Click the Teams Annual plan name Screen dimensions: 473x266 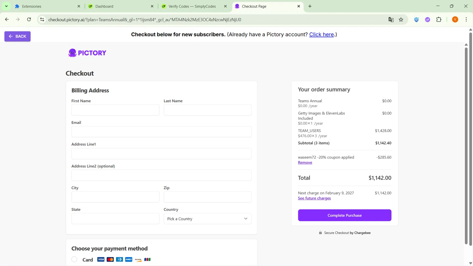click(310, 101)
